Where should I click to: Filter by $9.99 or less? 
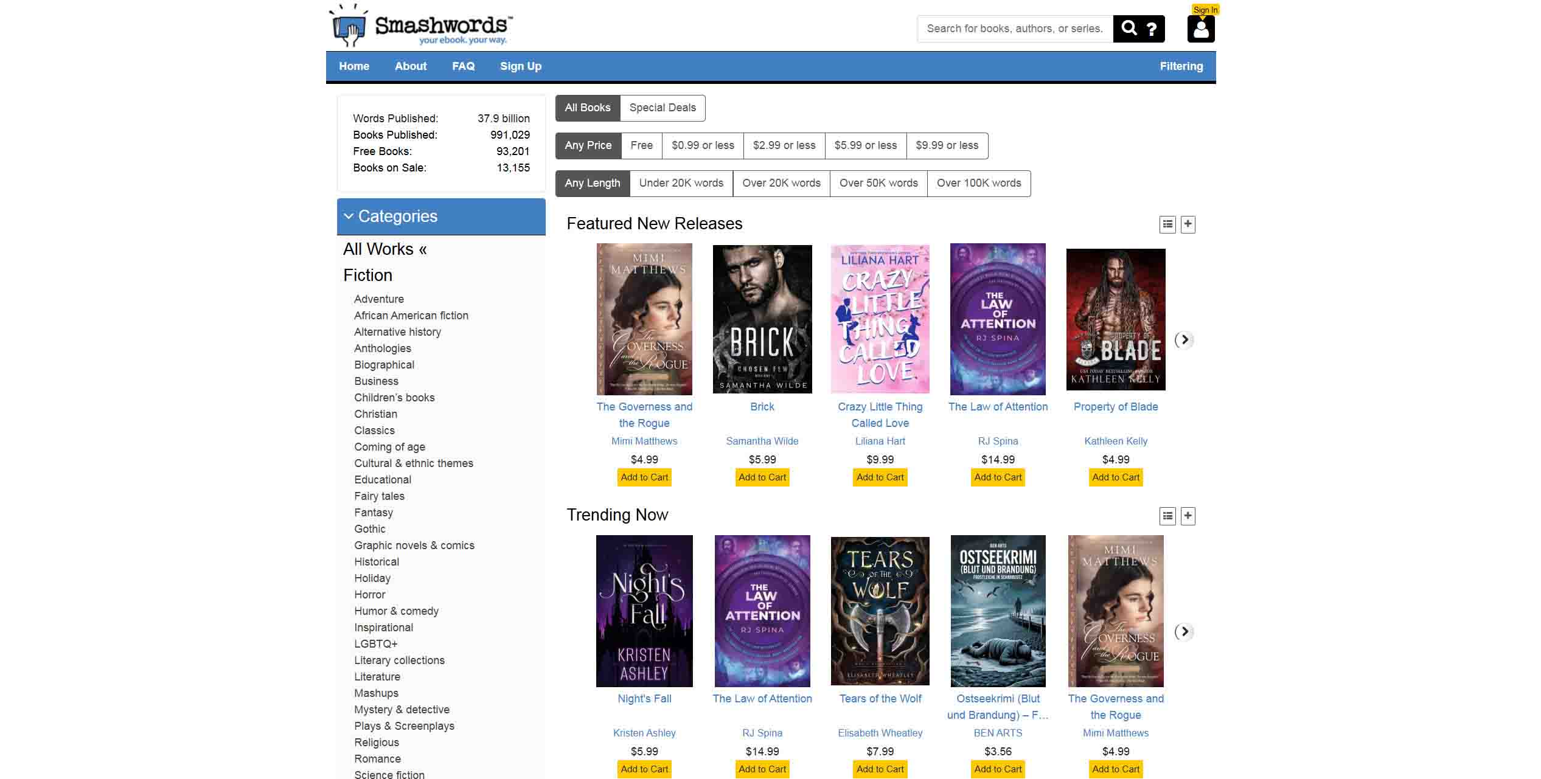point(947,145)
